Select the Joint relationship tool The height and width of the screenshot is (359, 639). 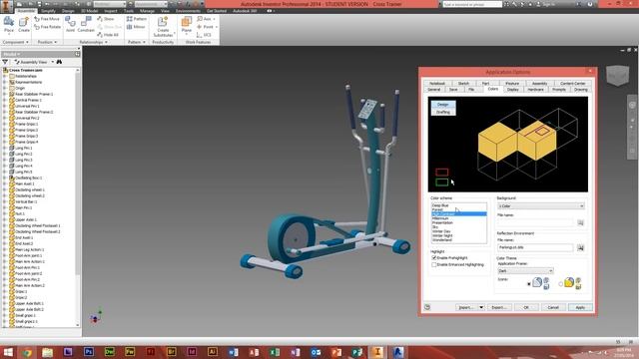click(71, 25)
